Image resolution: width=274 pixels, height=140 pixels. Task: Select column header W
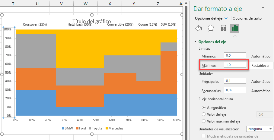click(85, 4)
